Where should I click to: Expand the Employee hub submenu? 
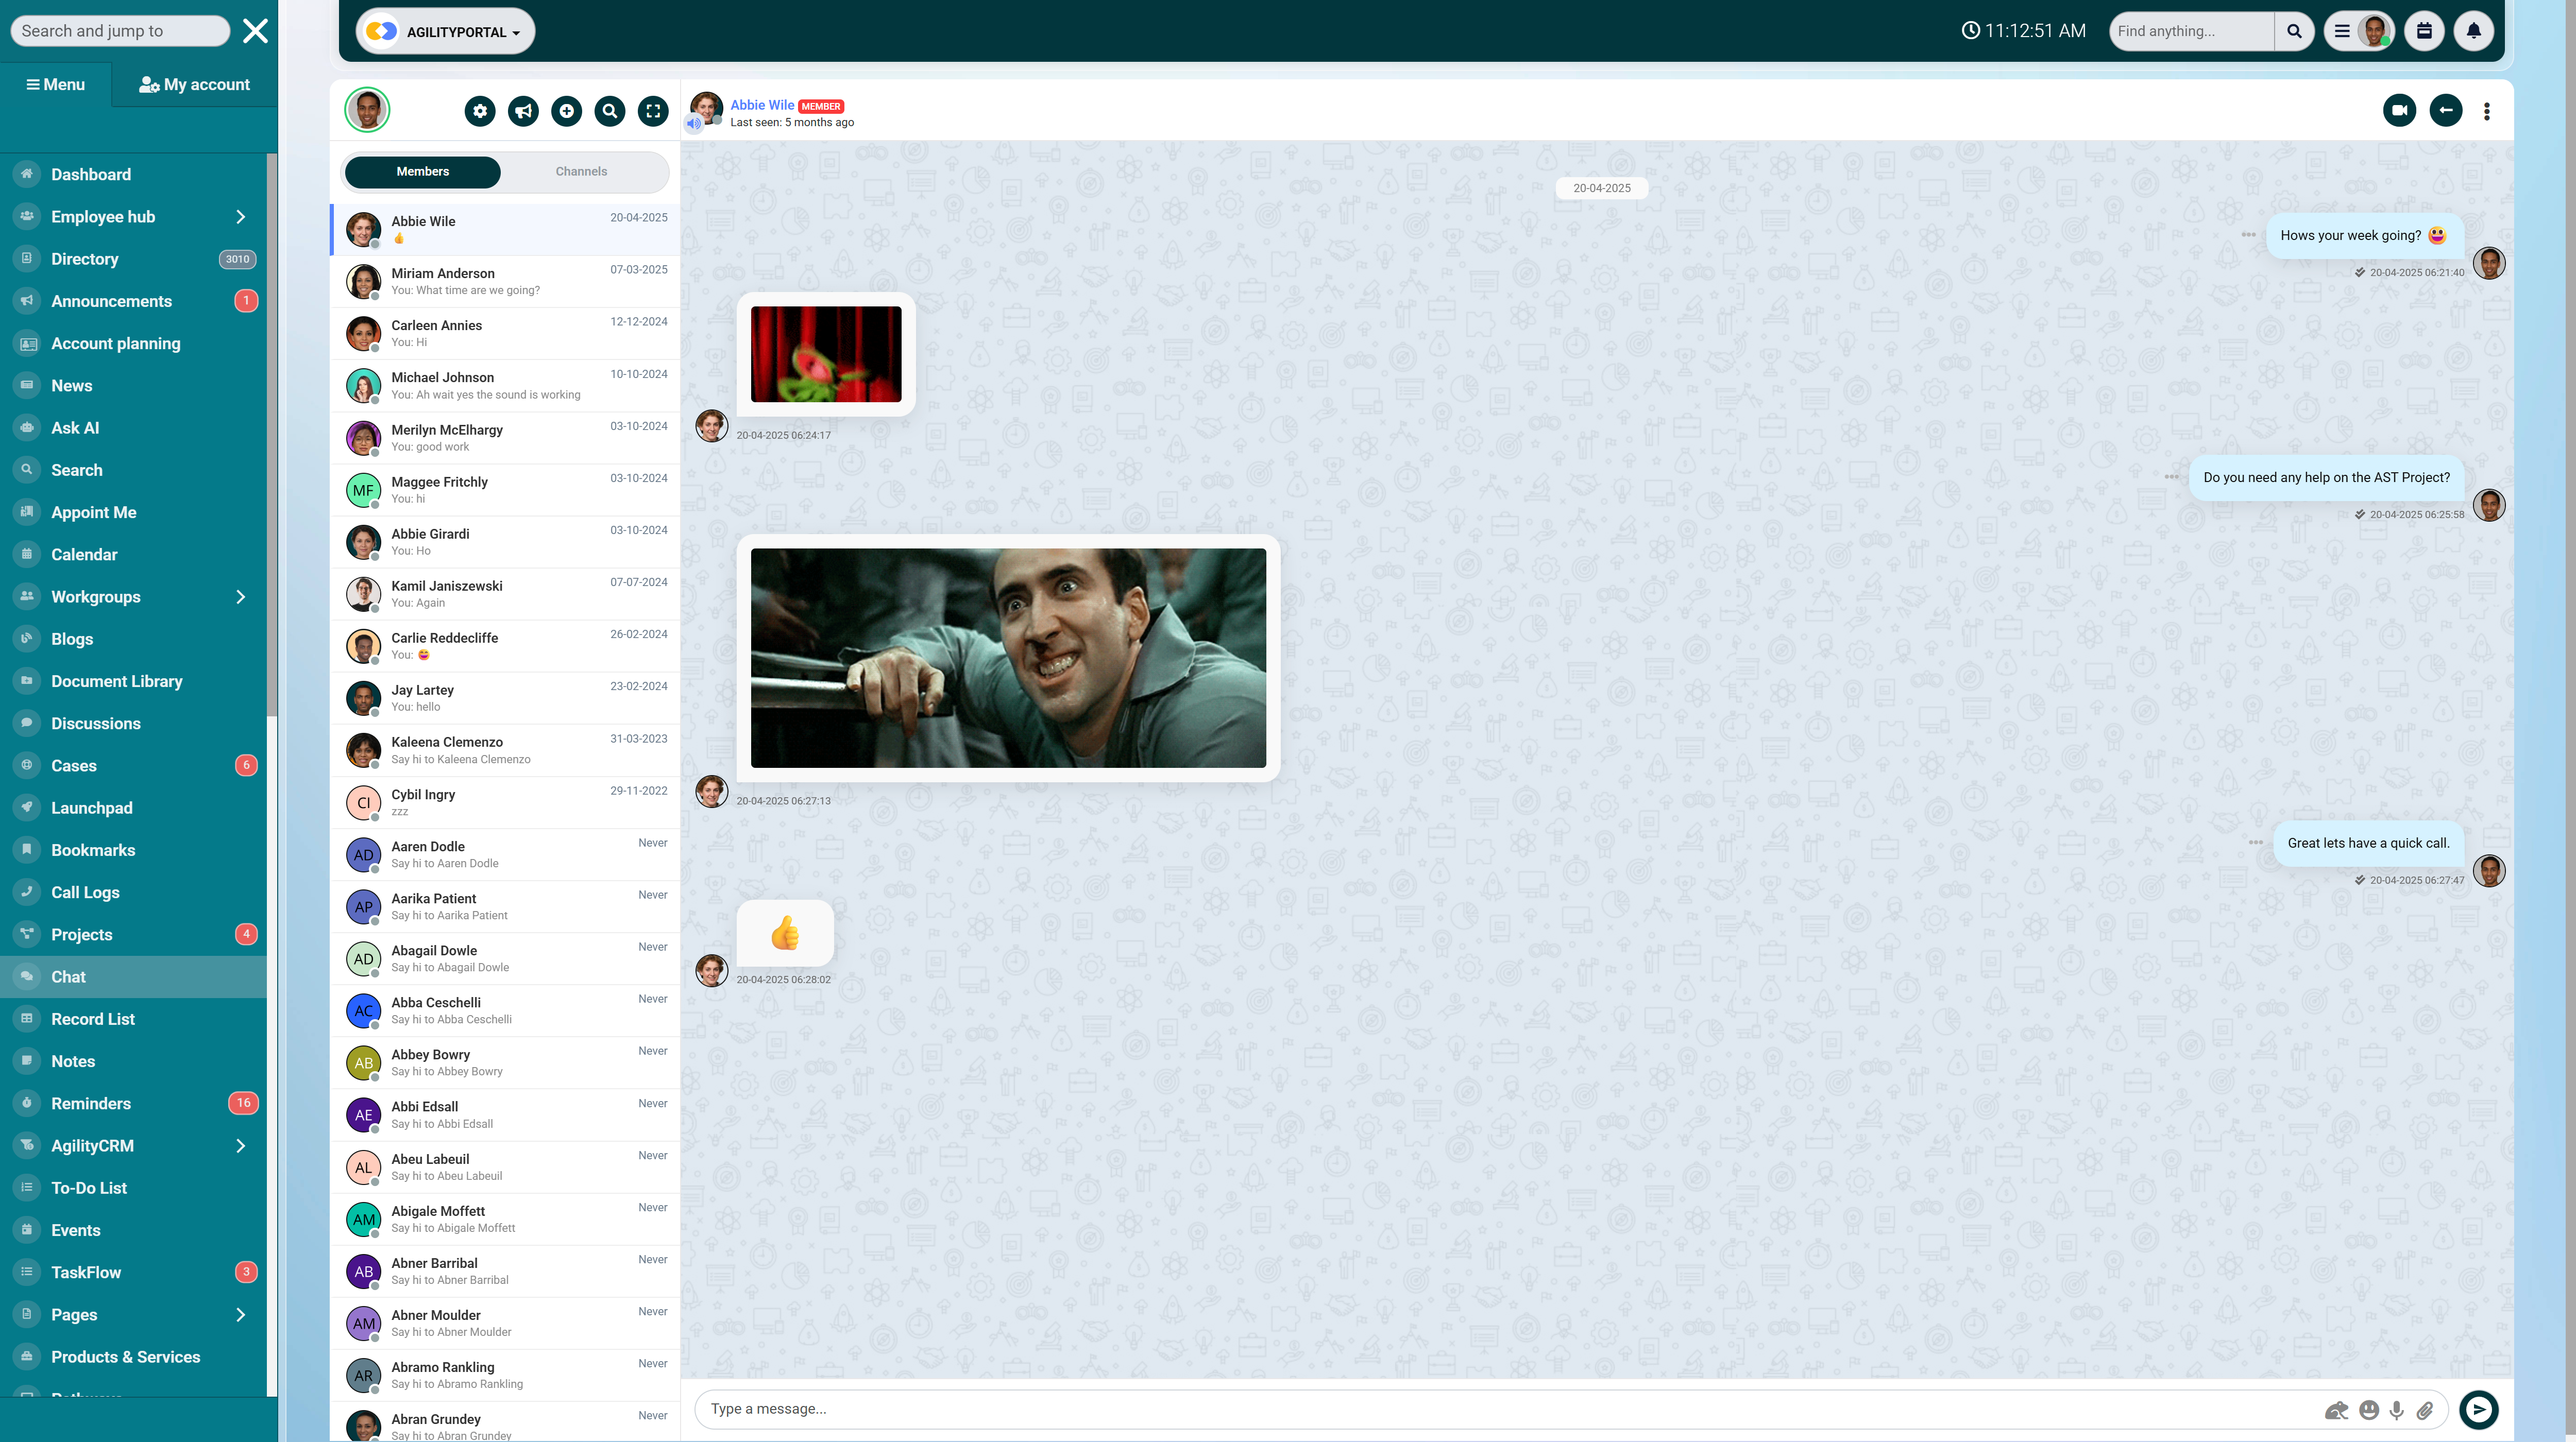(x=240, y=217)
